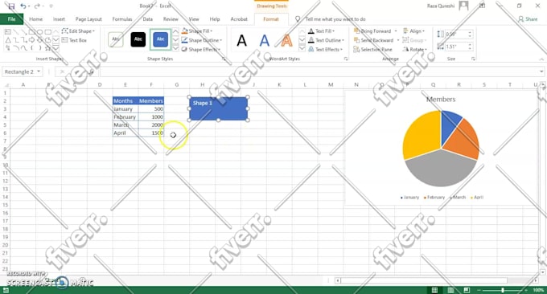Select the Drawing Tools Format tab

pos(271,19)
